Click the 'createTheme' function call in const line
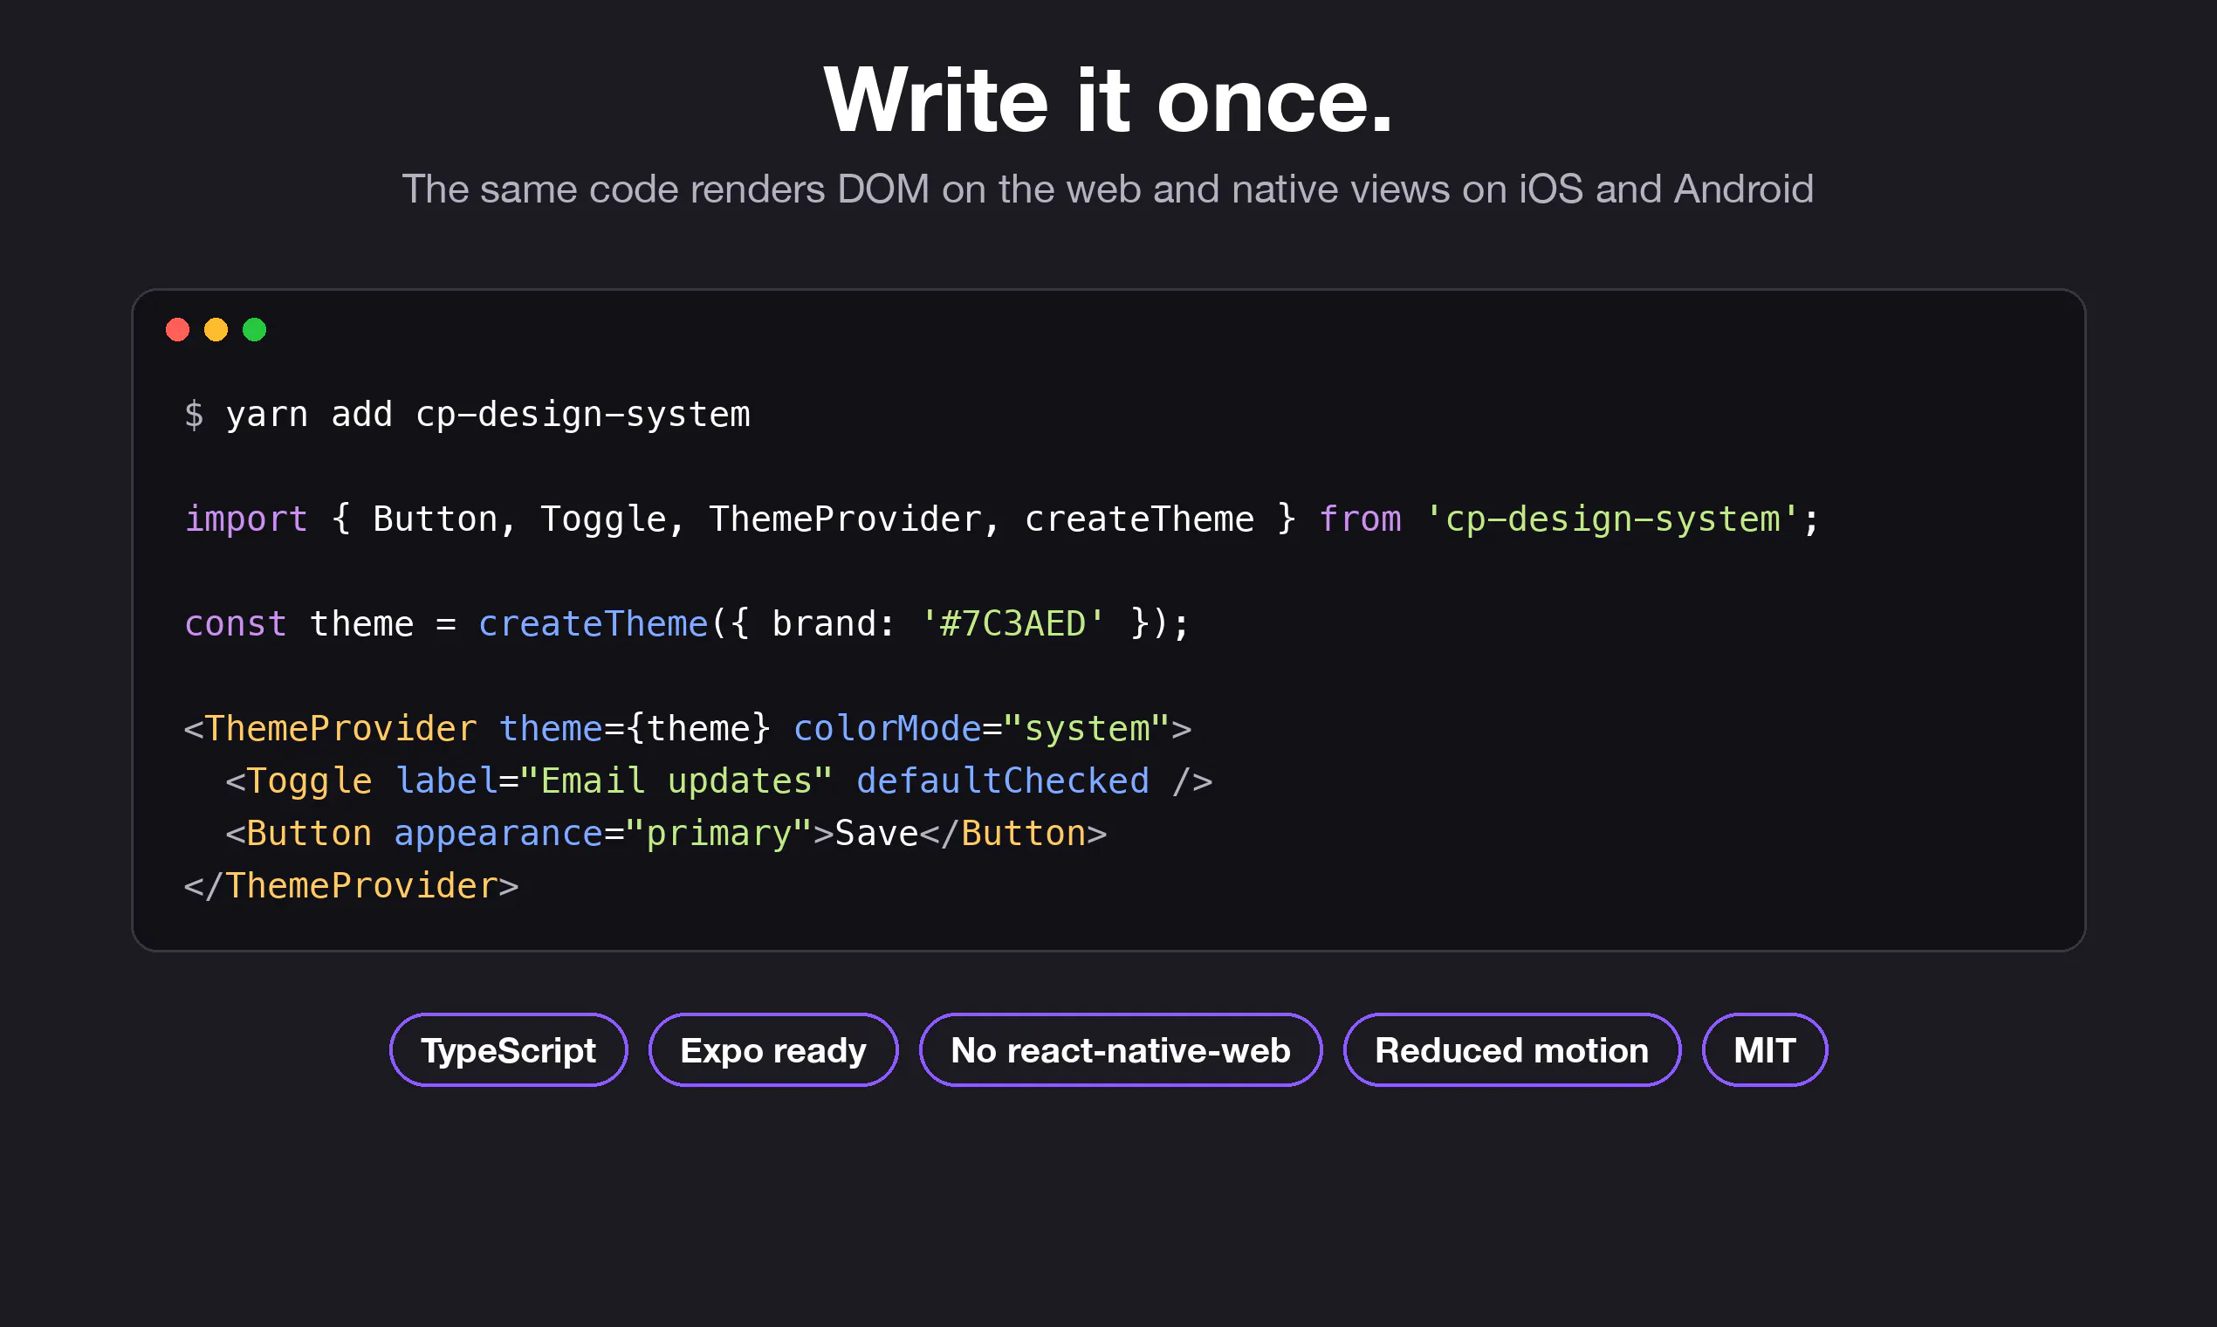 click(593, 624)
